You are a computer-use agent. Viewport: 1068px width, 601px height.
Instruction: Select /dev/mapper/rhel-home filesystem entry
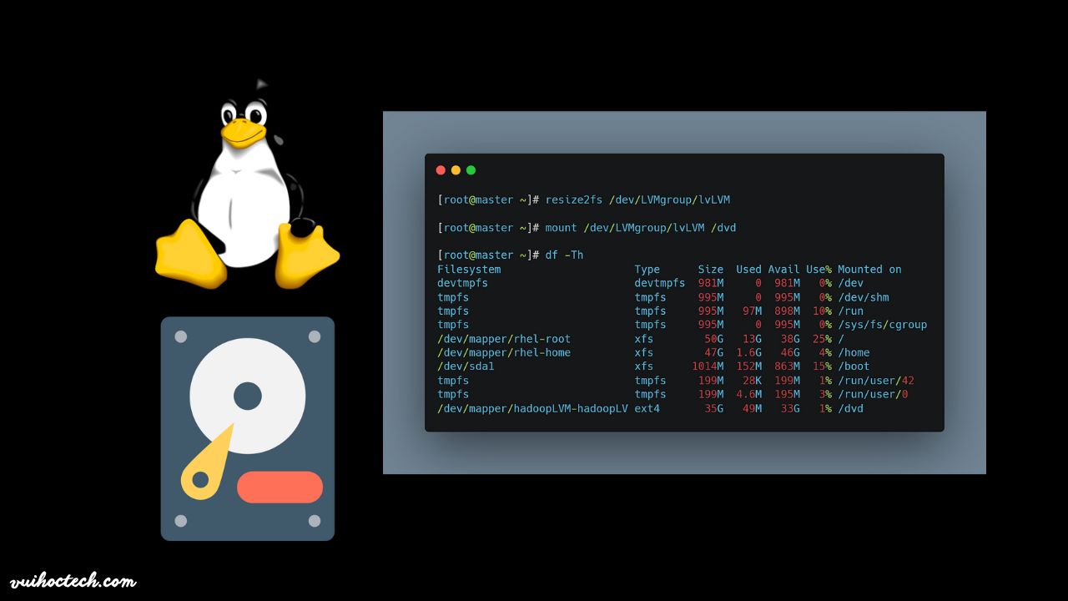point(504,353)
